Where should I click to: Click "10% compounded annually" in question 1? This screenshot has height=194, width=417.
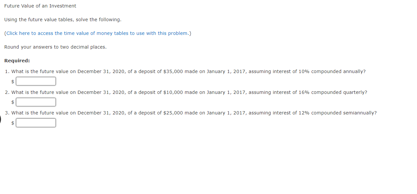tap(332, 71)
